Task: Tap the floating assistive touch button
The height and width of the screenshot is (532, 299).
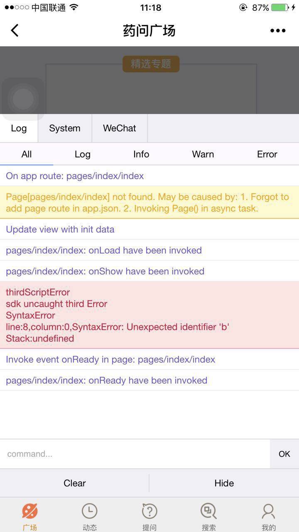Action: 23,99
